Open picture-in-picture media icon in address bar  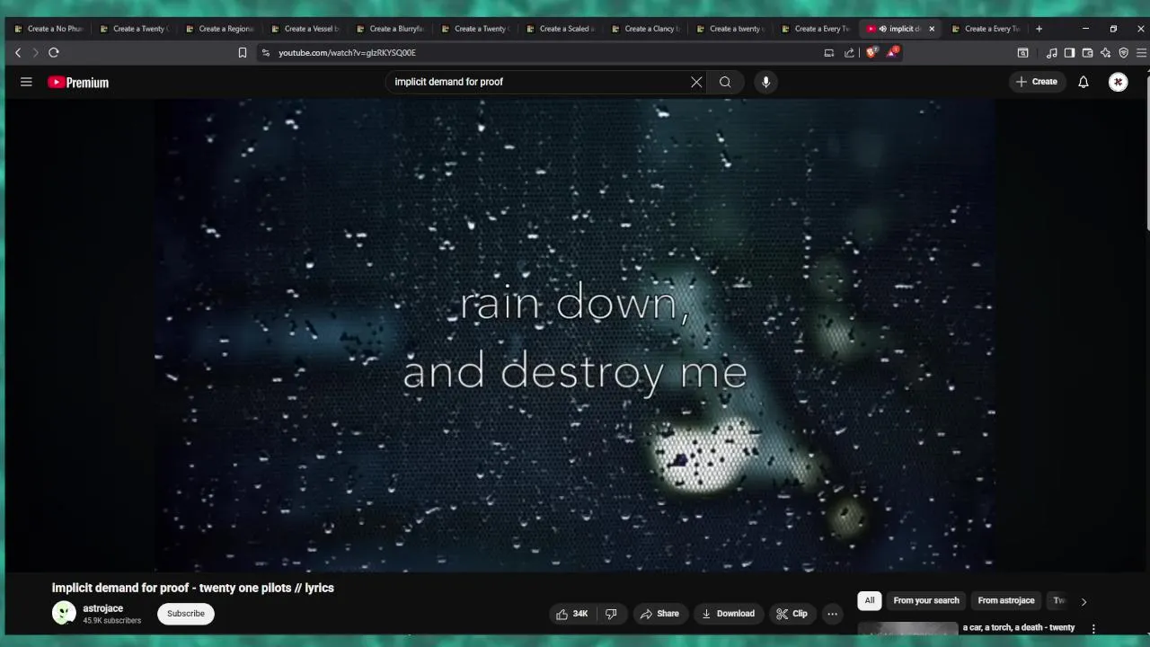[828, 53]
